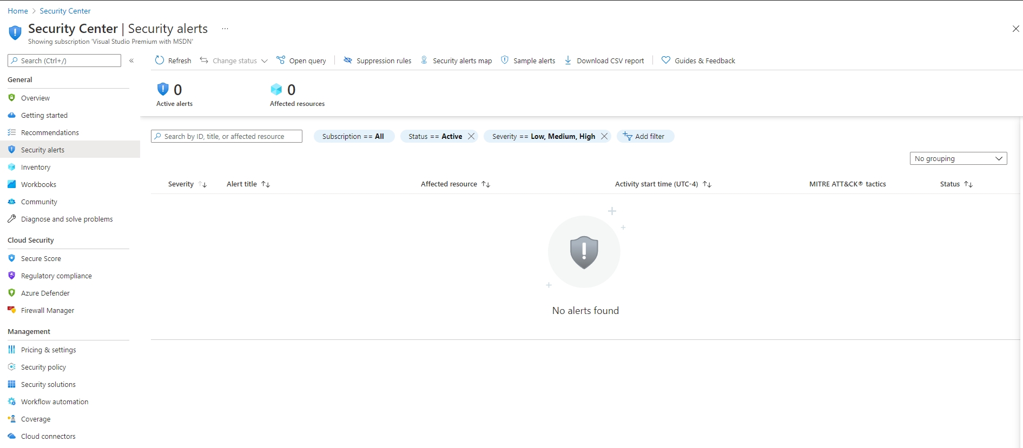
Task: Click the Sample alerts shield icon
Action: click(505, 61)
